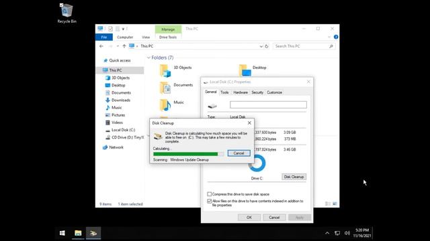The width and height of the screenshot is (430, 241).
Task: Go back in File Explorer
Action: tap(101, 46)
